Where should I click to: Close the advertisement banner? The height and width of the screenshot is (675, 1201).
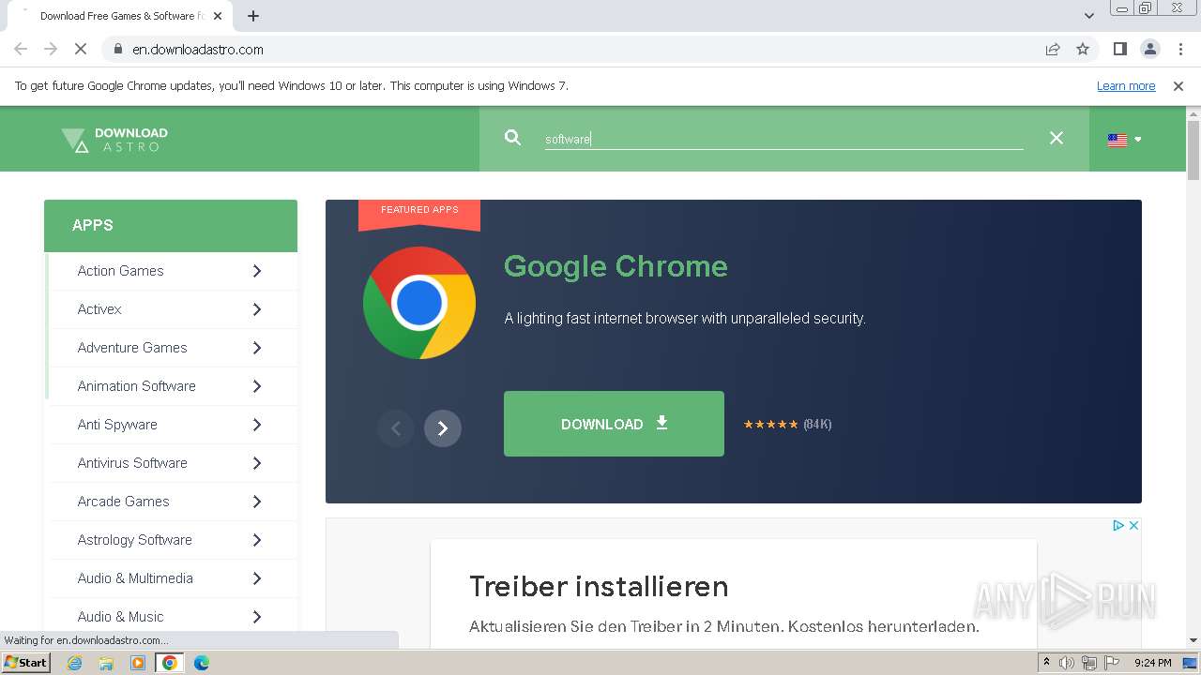coord(1133,526)
